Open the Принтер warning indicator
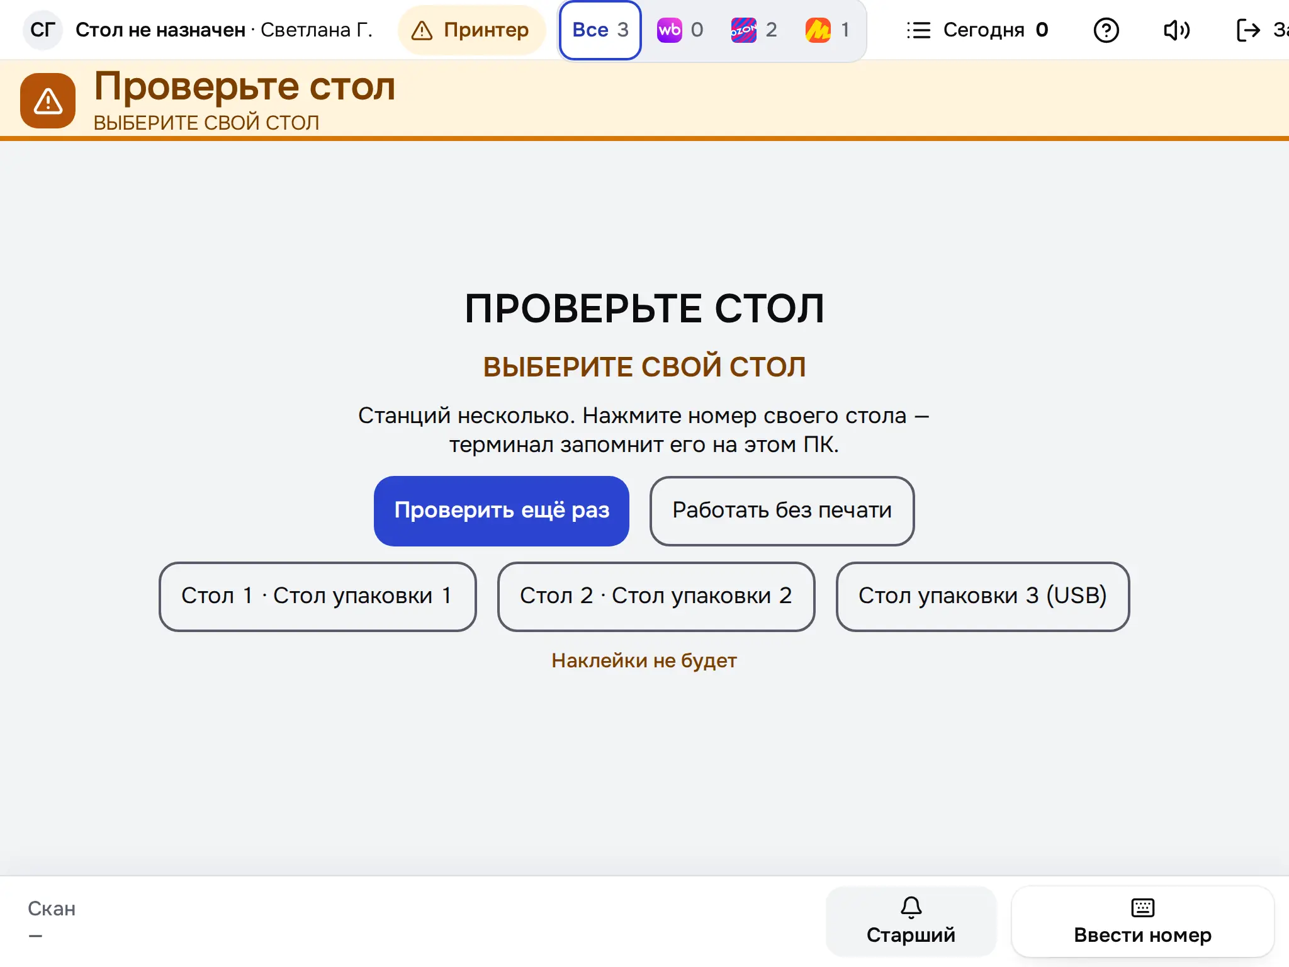1289x967 pixels. pos(471,30)
